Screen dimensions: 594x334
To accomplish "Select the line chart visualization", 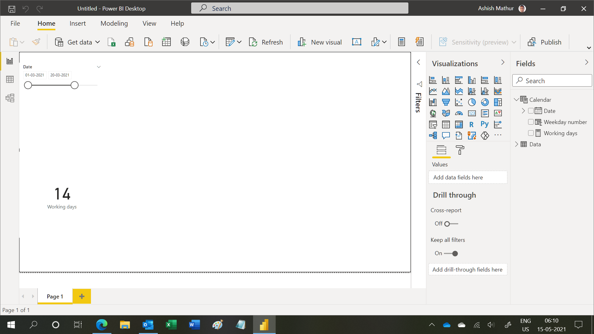I will point(433,91).
